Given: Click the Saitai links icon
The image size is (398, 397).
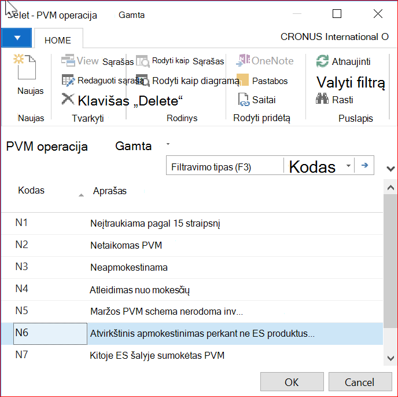Looking at the screenshot, I should pyautogui.click(x=244, y=100).
